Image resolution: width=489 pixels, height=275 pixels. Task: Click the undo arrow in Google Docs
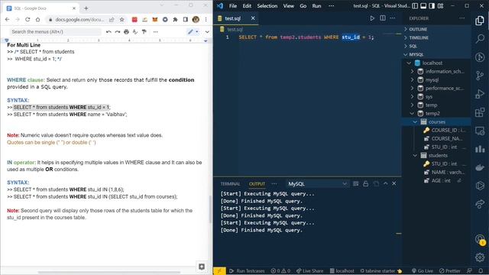click(108, 32)
